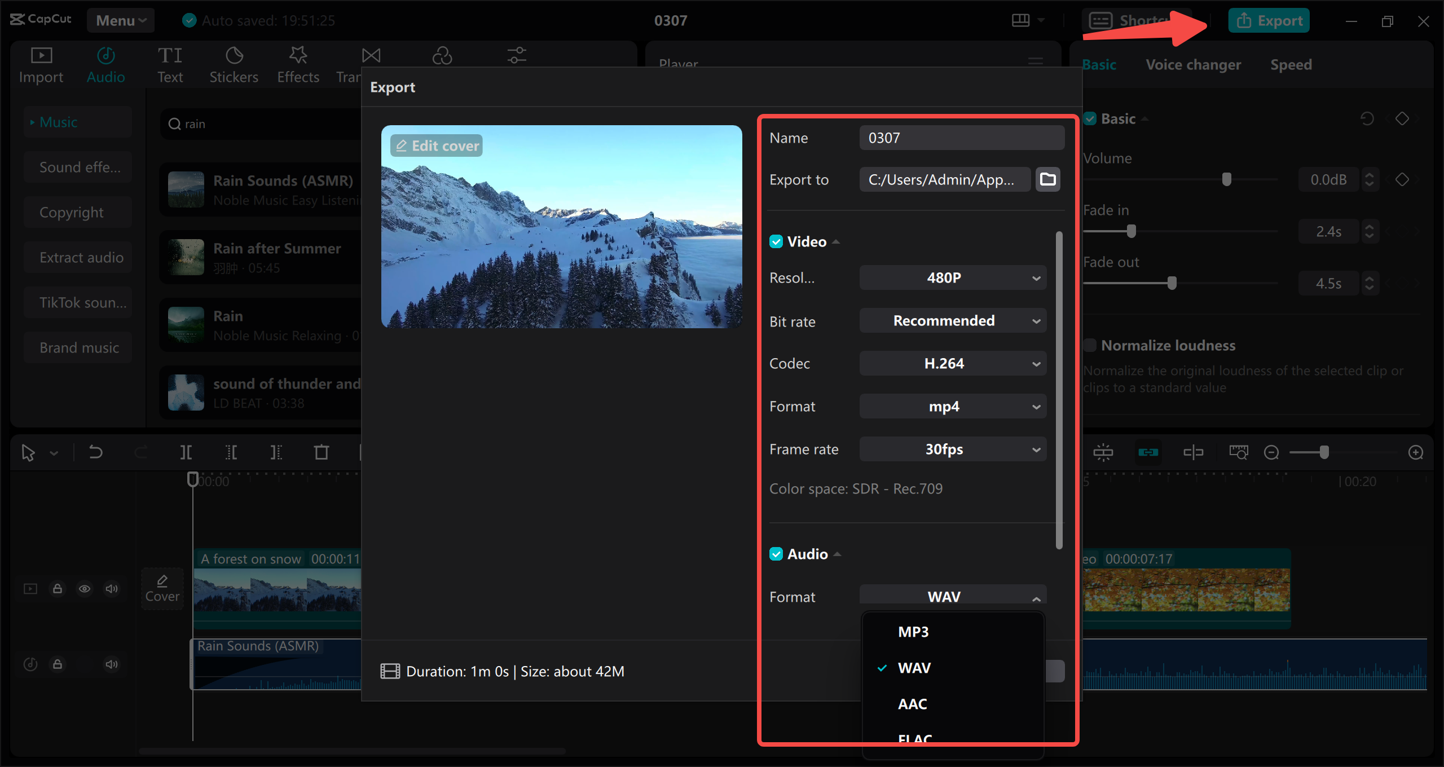
Task: Click the Export folder browse button
Action: coord(1047,179)
